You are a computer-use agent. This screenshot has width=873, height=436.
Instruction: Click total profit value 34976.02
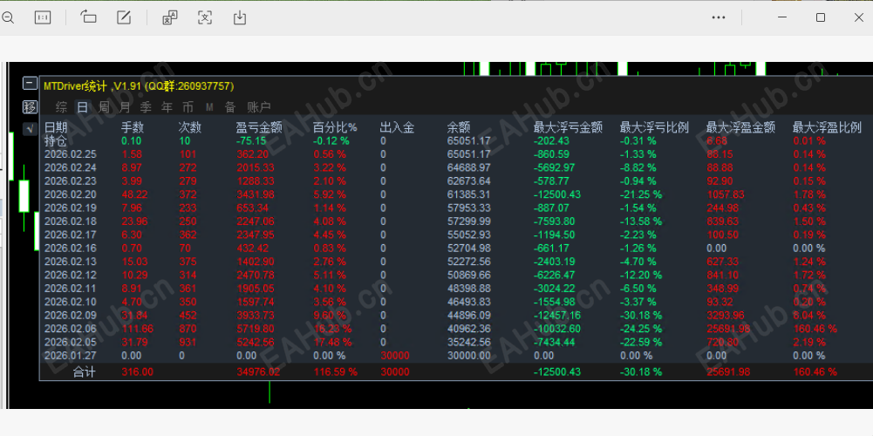pyautogui.click(x=258, y=372)
